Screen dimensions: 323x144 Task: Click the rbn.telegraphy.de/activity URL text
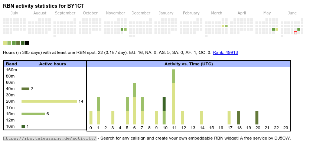(x=50, y=138)
